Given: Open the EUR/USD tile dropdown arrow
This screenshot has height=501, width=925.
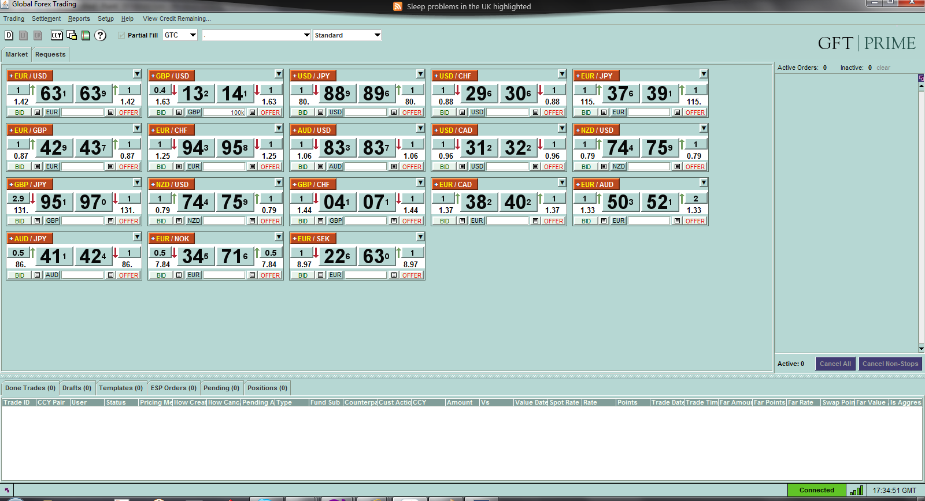Looking at the screenshot, I should tap(137, 74).
